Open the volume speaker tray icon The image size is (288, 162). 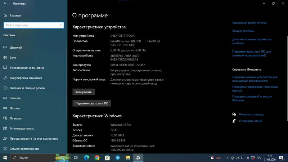238,158
